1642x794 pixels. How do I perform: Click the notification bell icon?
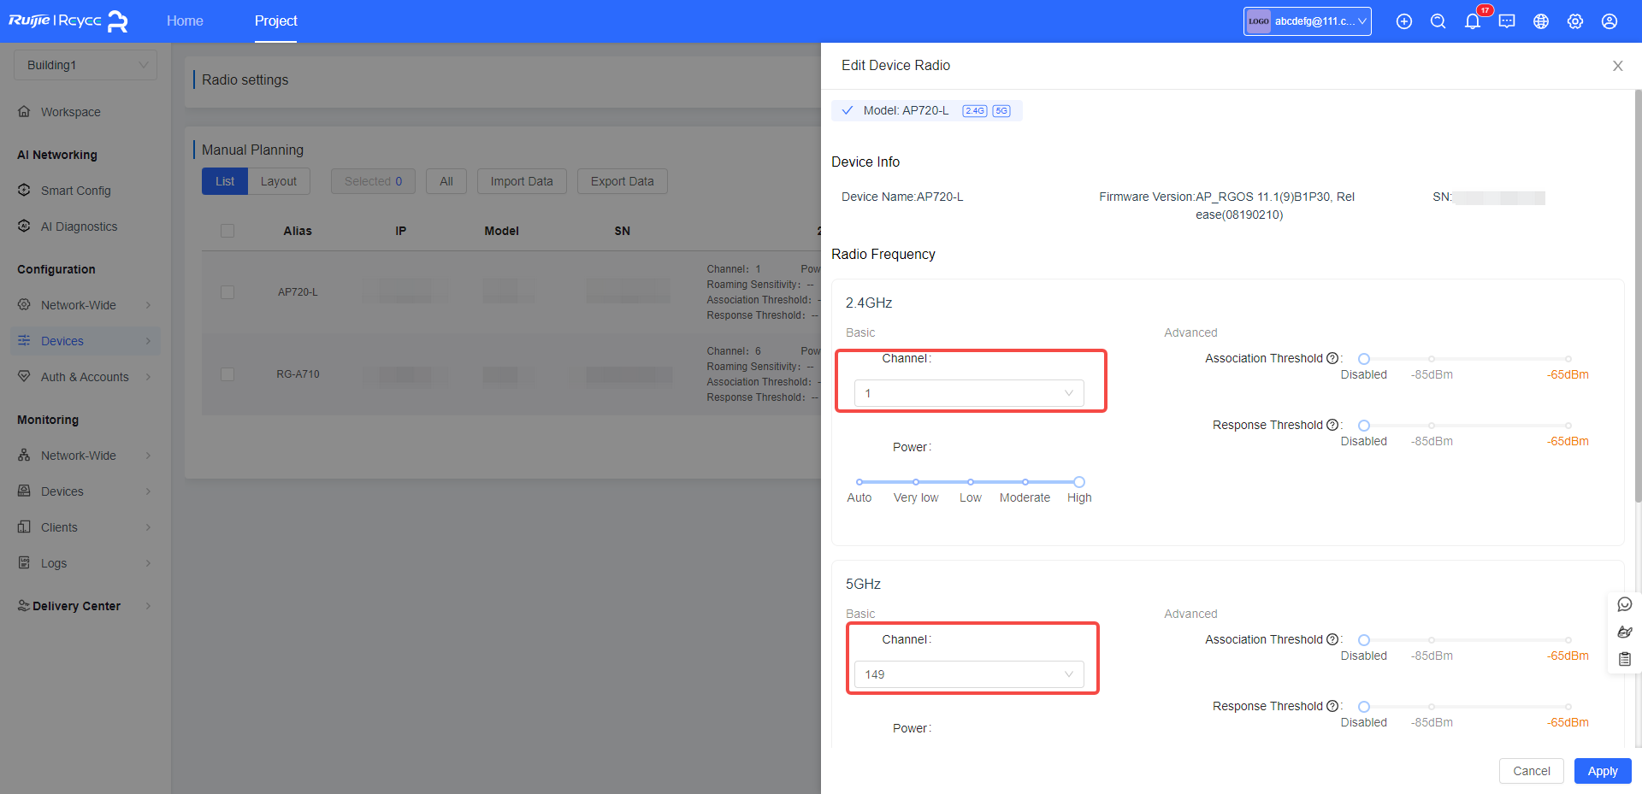(1472, 21)
